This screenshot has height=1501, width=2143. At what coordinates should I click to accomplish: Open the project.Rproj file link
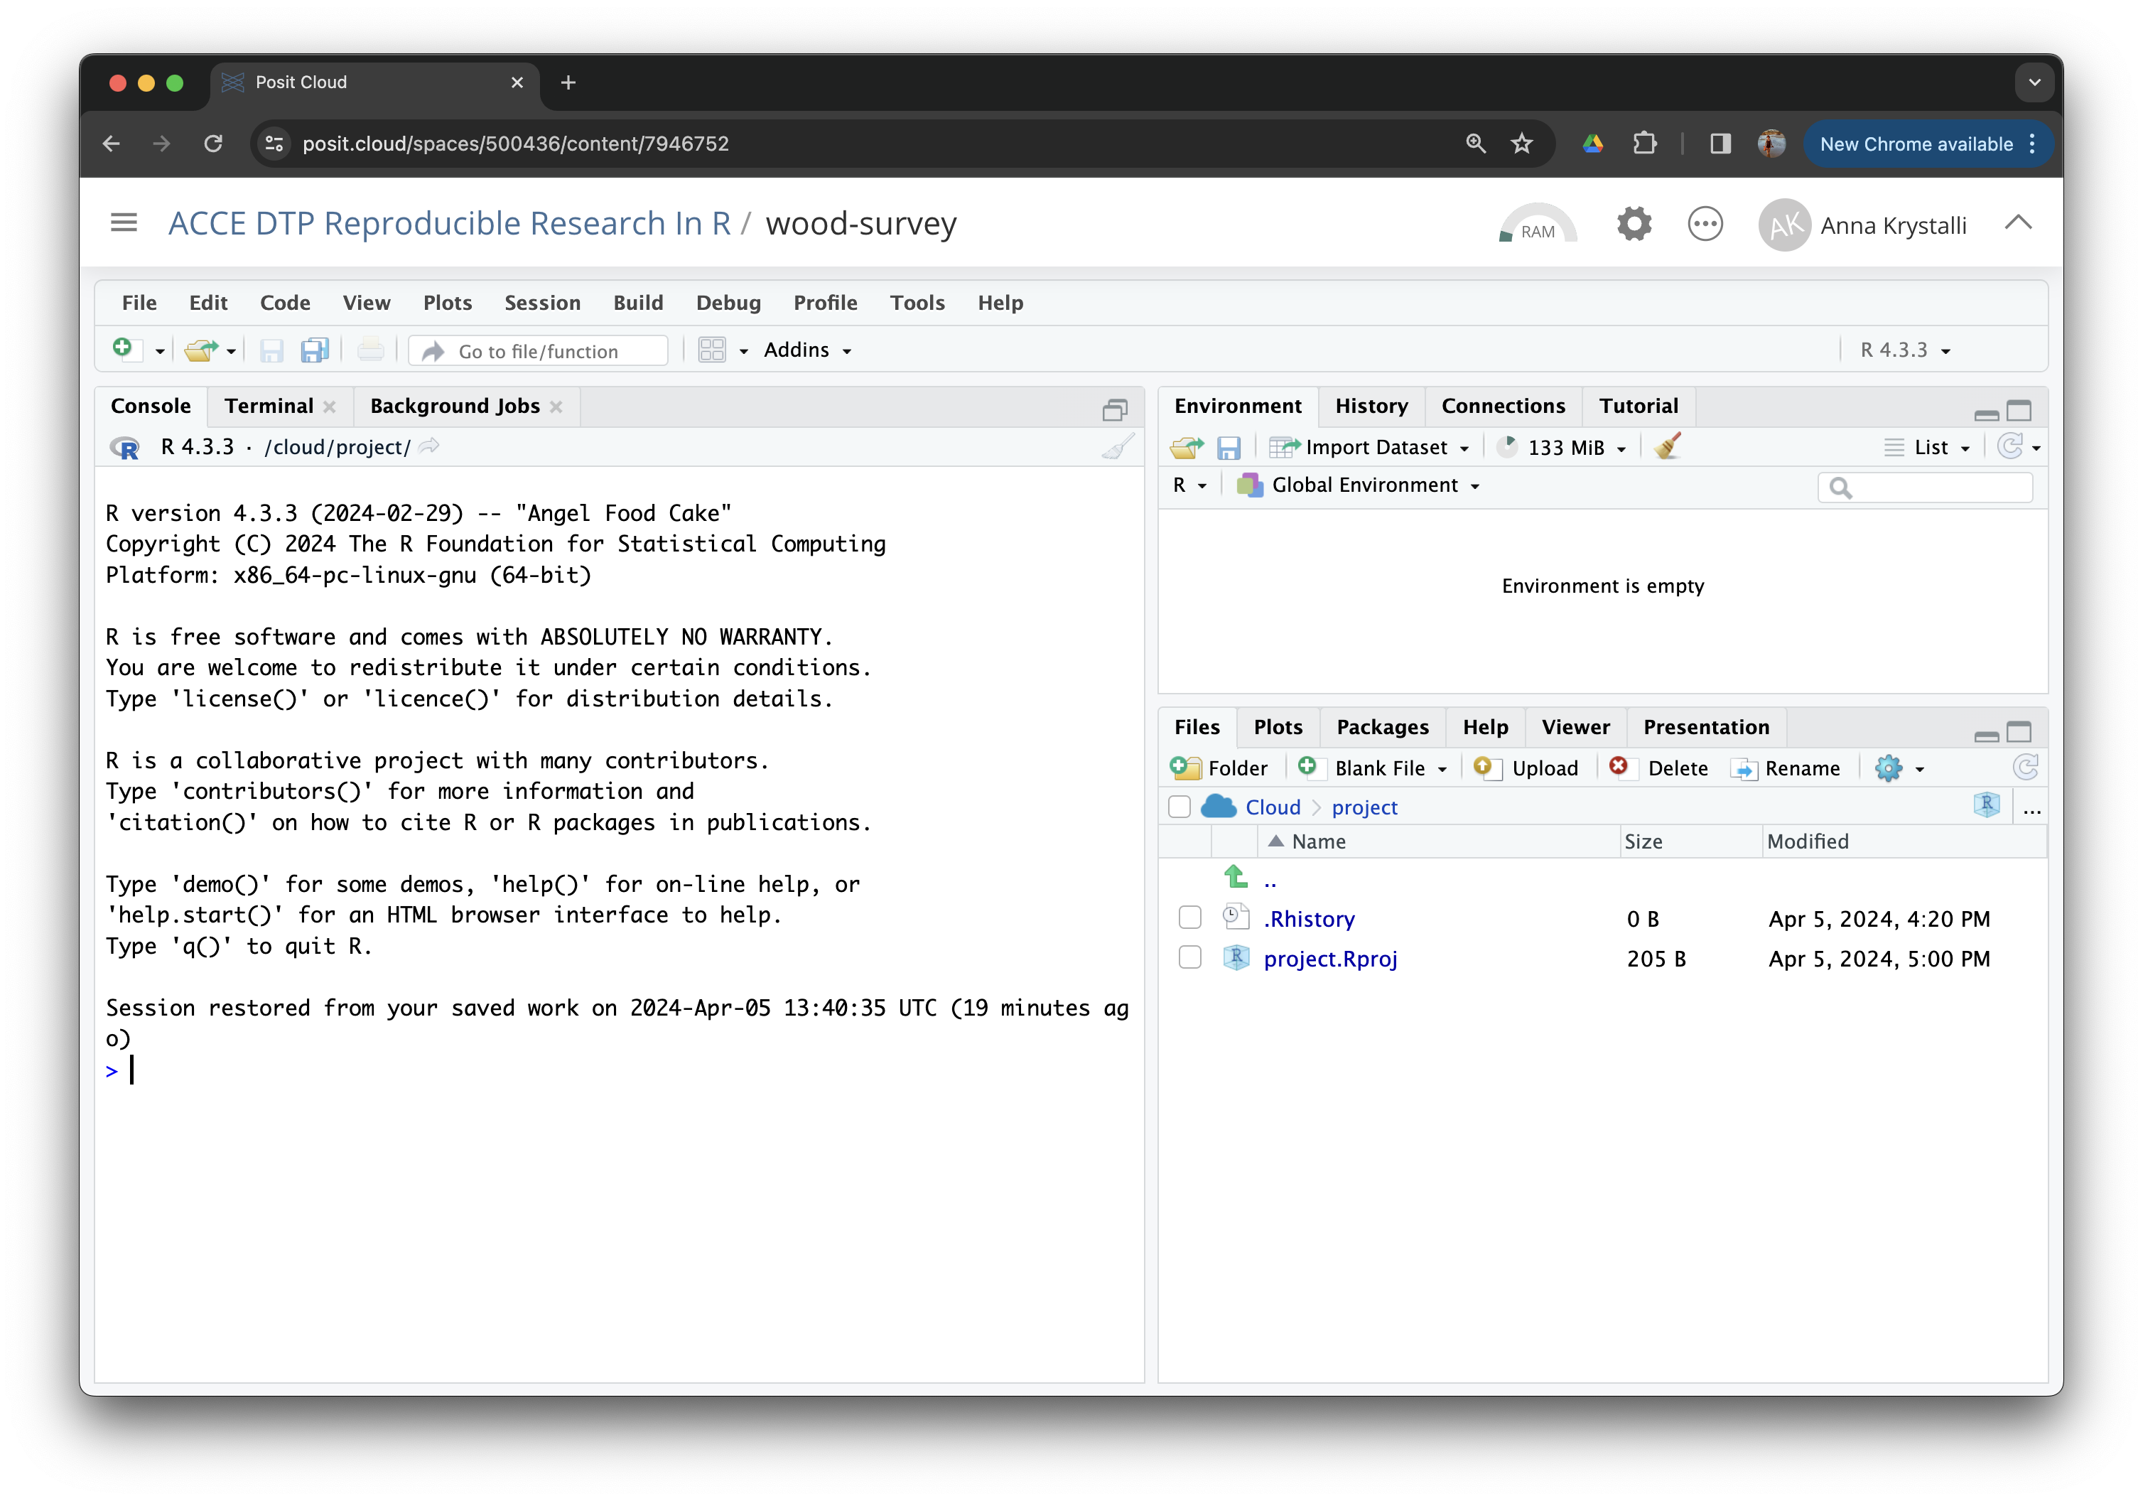click(x=1330, y=959)
